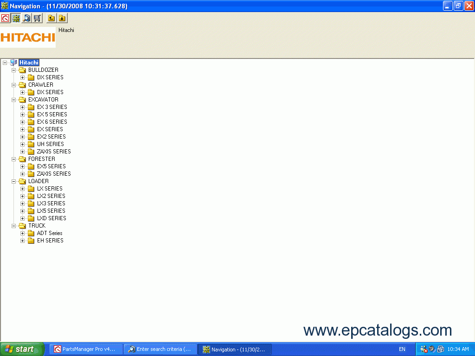Click the LX5 SERIES folder icon
The image size is (475, 356).
tap(31, 211)
